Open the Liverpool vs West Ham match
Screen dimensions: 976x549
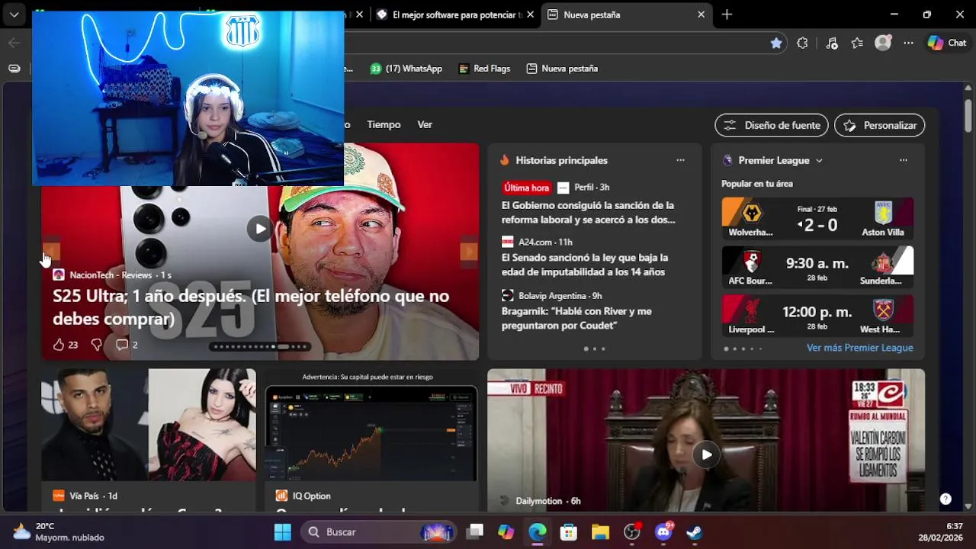point(817,316)
